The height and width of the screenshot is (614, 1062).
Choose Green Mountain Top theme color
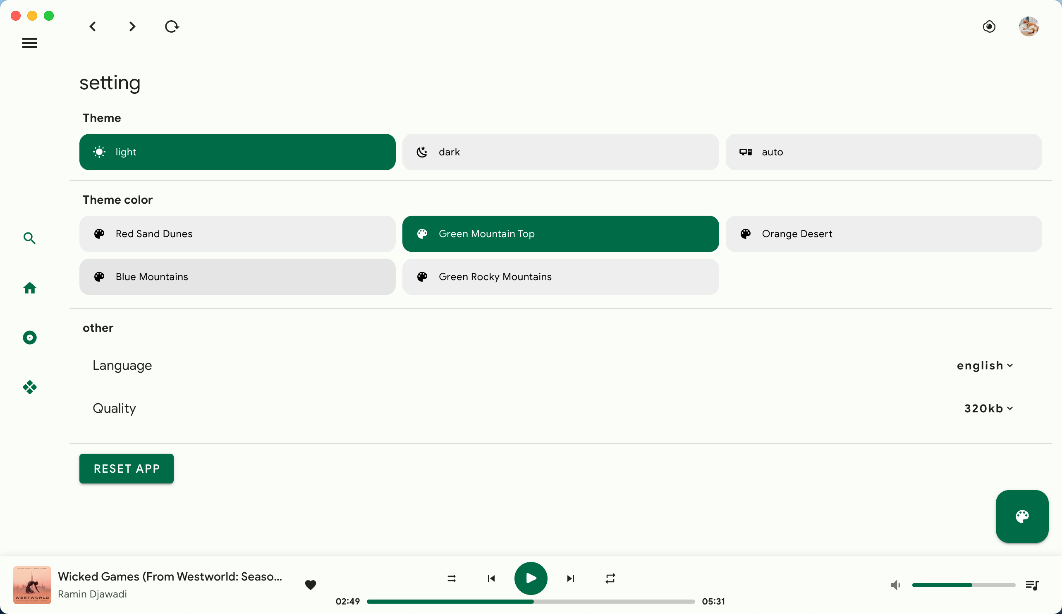[560, 234]
